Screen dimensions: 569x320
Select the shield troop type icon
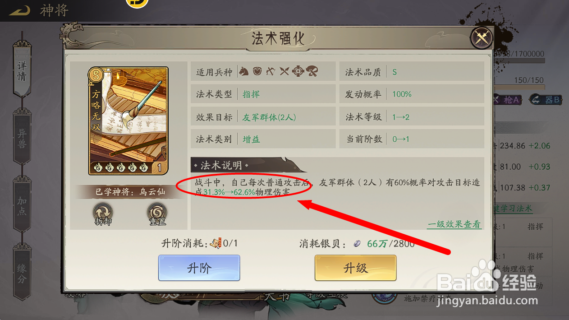257,71
